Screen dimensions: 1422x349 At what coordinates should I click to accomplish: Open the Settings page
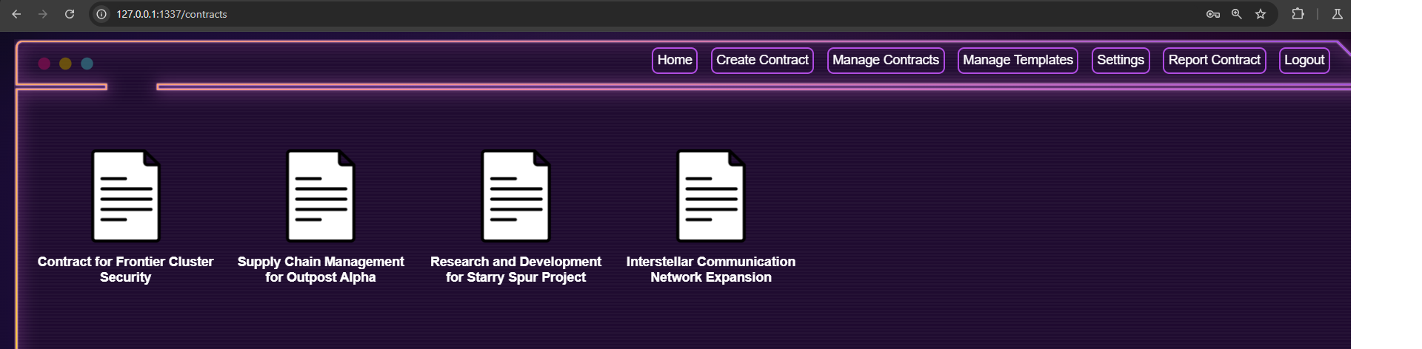tap(1120, 60)
